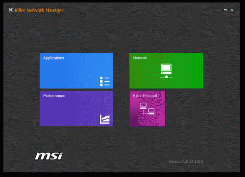
Task: Maximize the Killer Network Manager window
Action: click(x=225, y=10)
